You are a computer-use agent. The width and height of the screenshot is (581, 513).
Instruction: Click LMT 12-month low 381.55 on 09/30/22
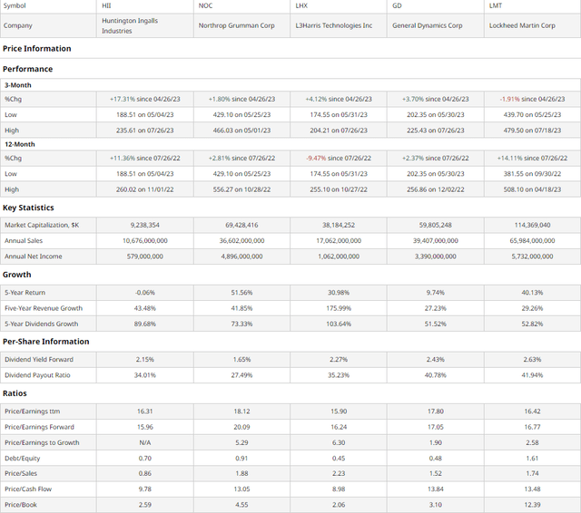tap(532, 174)
